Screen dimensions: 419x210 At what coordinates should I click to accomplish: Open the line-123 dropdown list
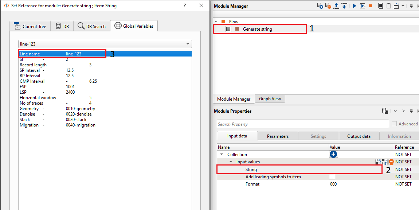[188, 44]
